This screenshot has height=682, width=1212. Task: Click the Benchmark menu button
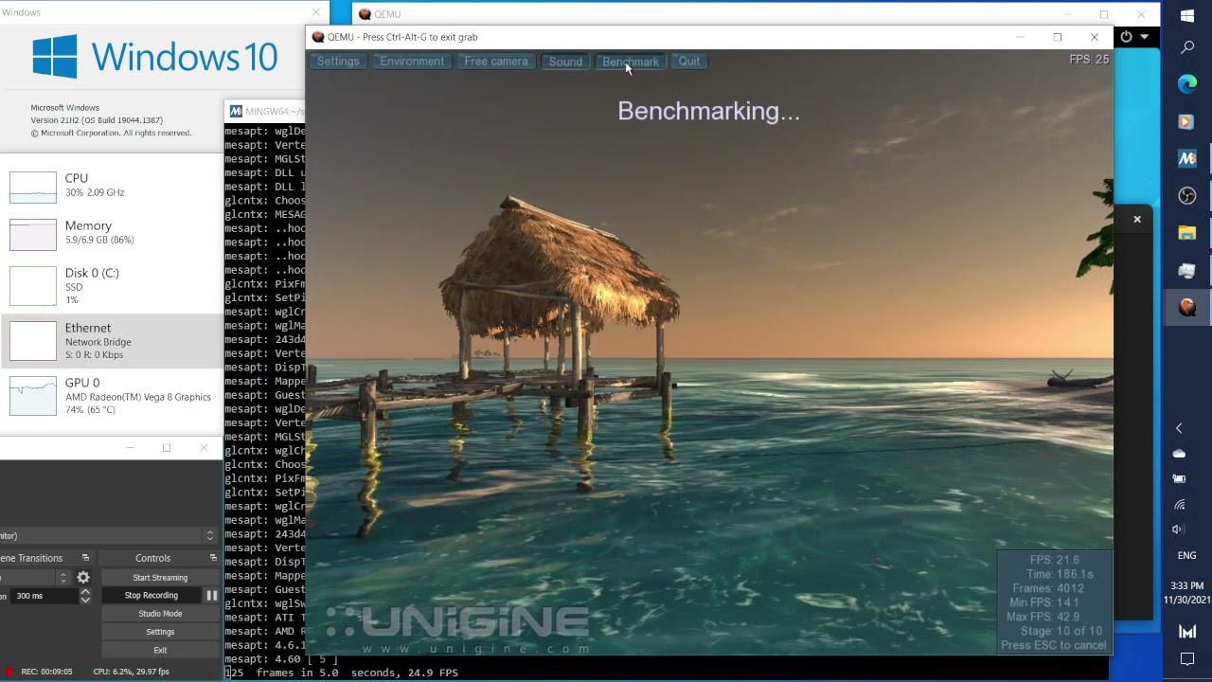[x=631, y=62]
